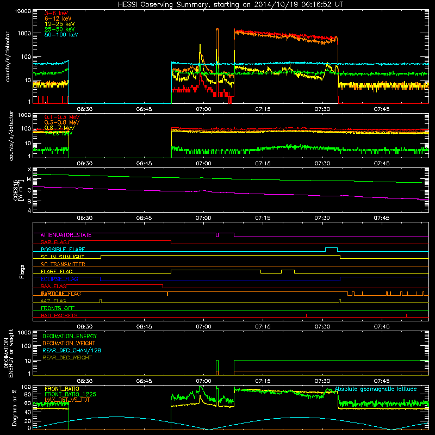Click the vertical Flags axis title
The image size is (435, 435).
[x=22, y=271]
